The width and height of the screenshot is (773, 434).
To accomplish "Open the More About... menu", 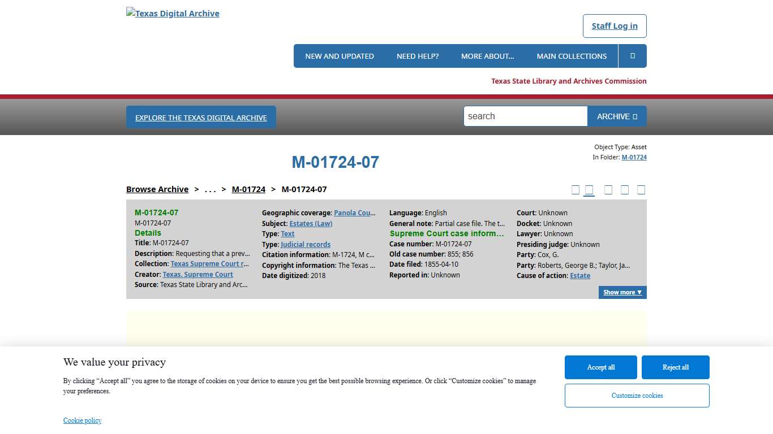I will tap(487, 56).
